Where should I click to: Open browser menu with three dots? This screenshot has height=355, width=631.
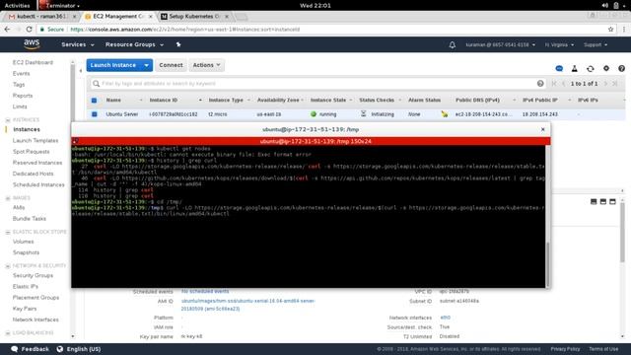(x=624, y=29)
